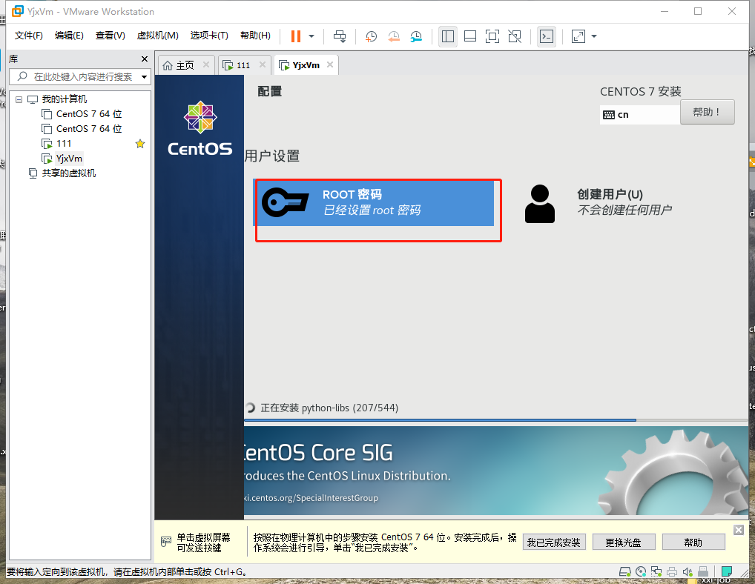Image resolution: width=755 pixels, height=584 pixels.
Task: Open the 选项卡(T) menu
Action: coord(209,36)
